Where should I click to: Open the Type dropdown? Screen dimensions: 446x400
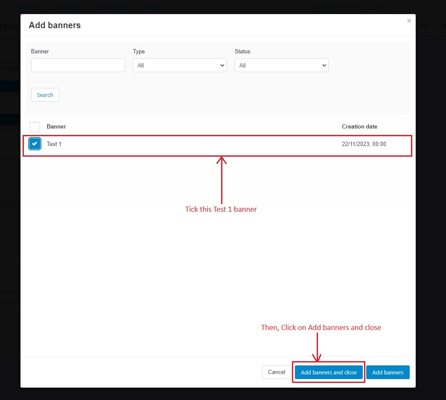[180, 65]
